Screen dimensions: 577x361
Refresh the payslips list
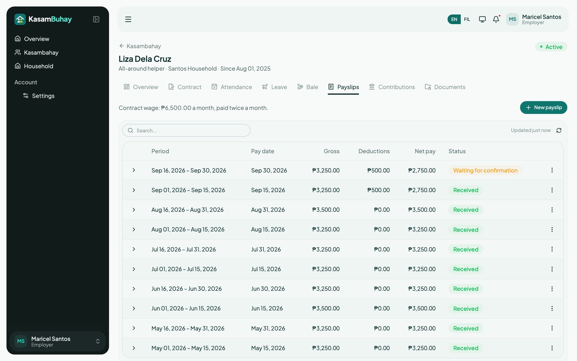point(559,130)
